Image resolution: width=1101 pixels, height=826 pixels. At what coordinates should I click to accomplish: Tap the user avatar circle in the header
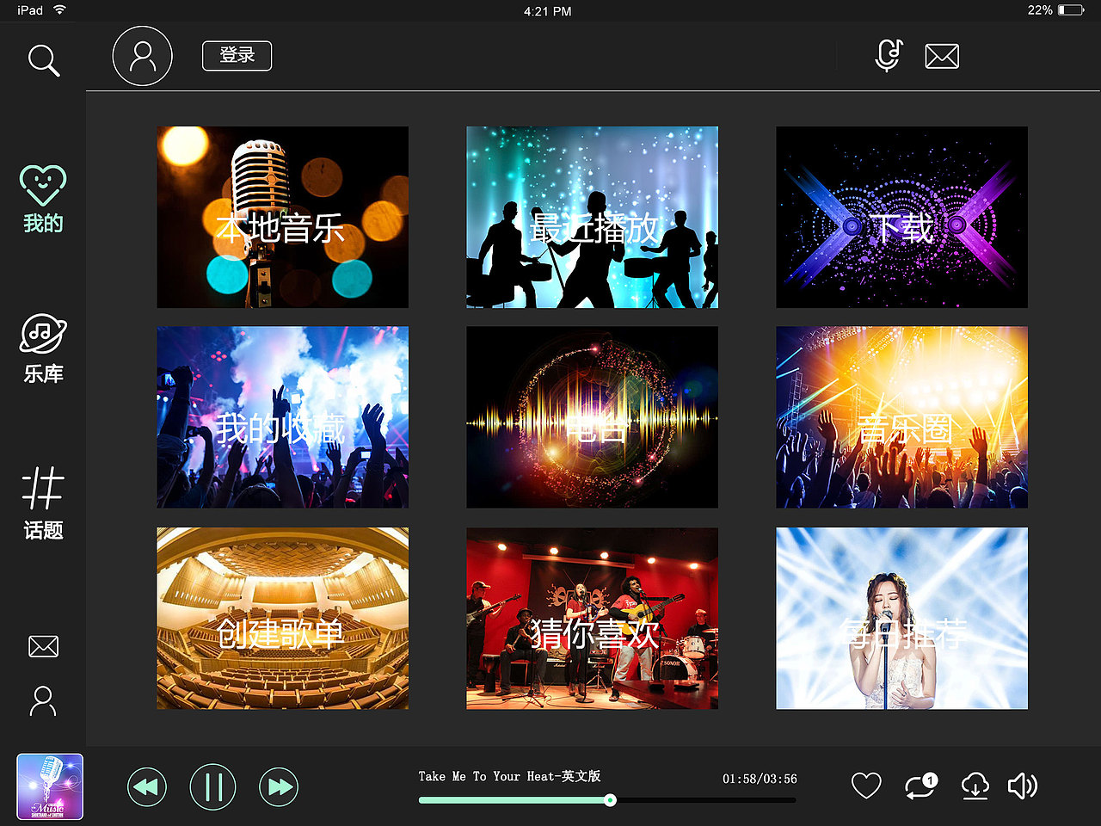(142, 56)
